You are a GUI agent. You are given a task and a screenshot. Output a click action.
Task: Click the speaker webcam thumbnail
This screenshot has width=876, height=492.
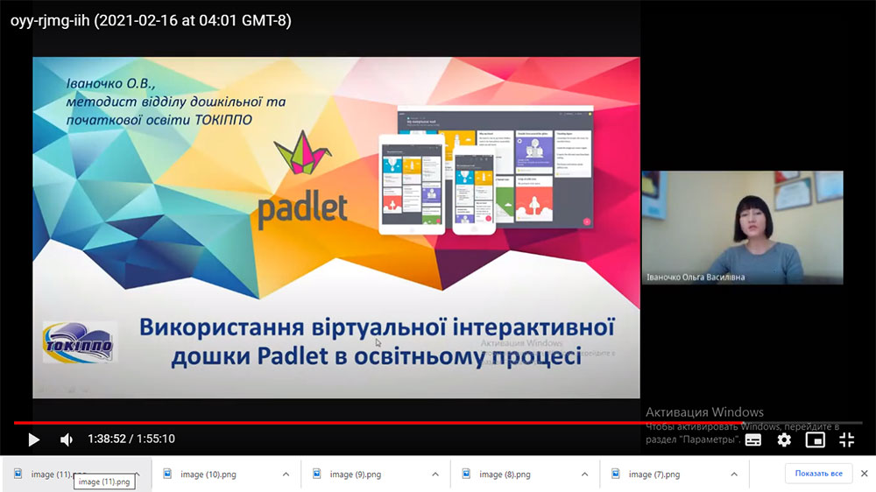click(x=743, y=228)
